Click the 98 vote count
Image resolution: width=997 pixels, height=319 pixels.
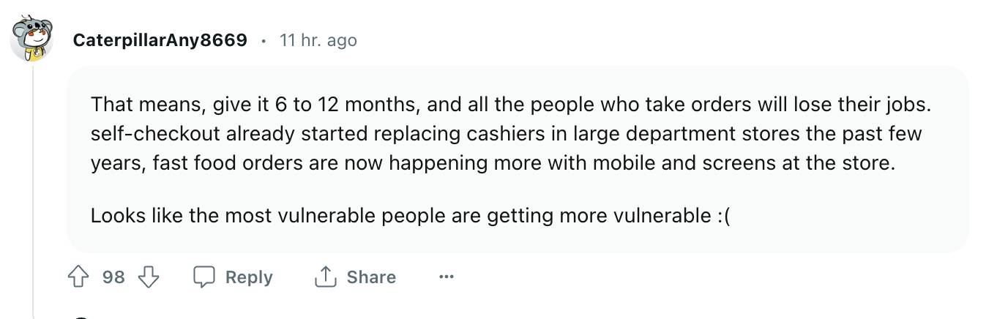[x=113, y=277]
